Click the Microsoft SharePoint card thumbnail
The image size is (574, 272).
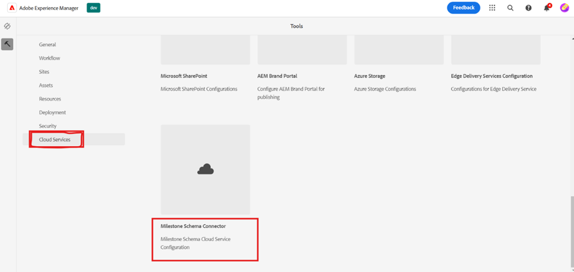[205, 50]
